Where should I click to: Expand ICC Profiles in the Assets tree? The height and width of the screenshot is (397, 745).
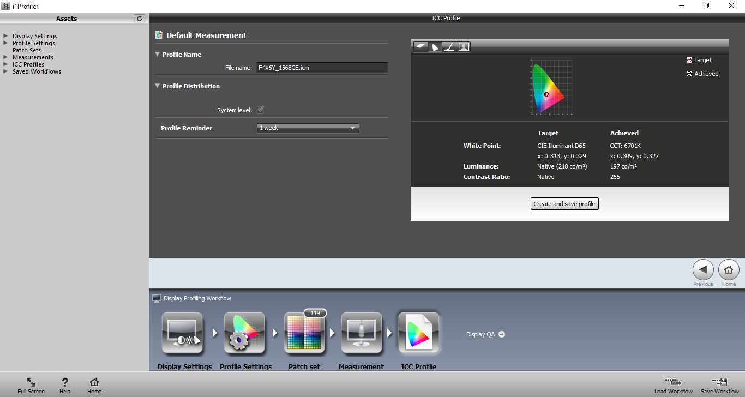[x=5, y=64]
